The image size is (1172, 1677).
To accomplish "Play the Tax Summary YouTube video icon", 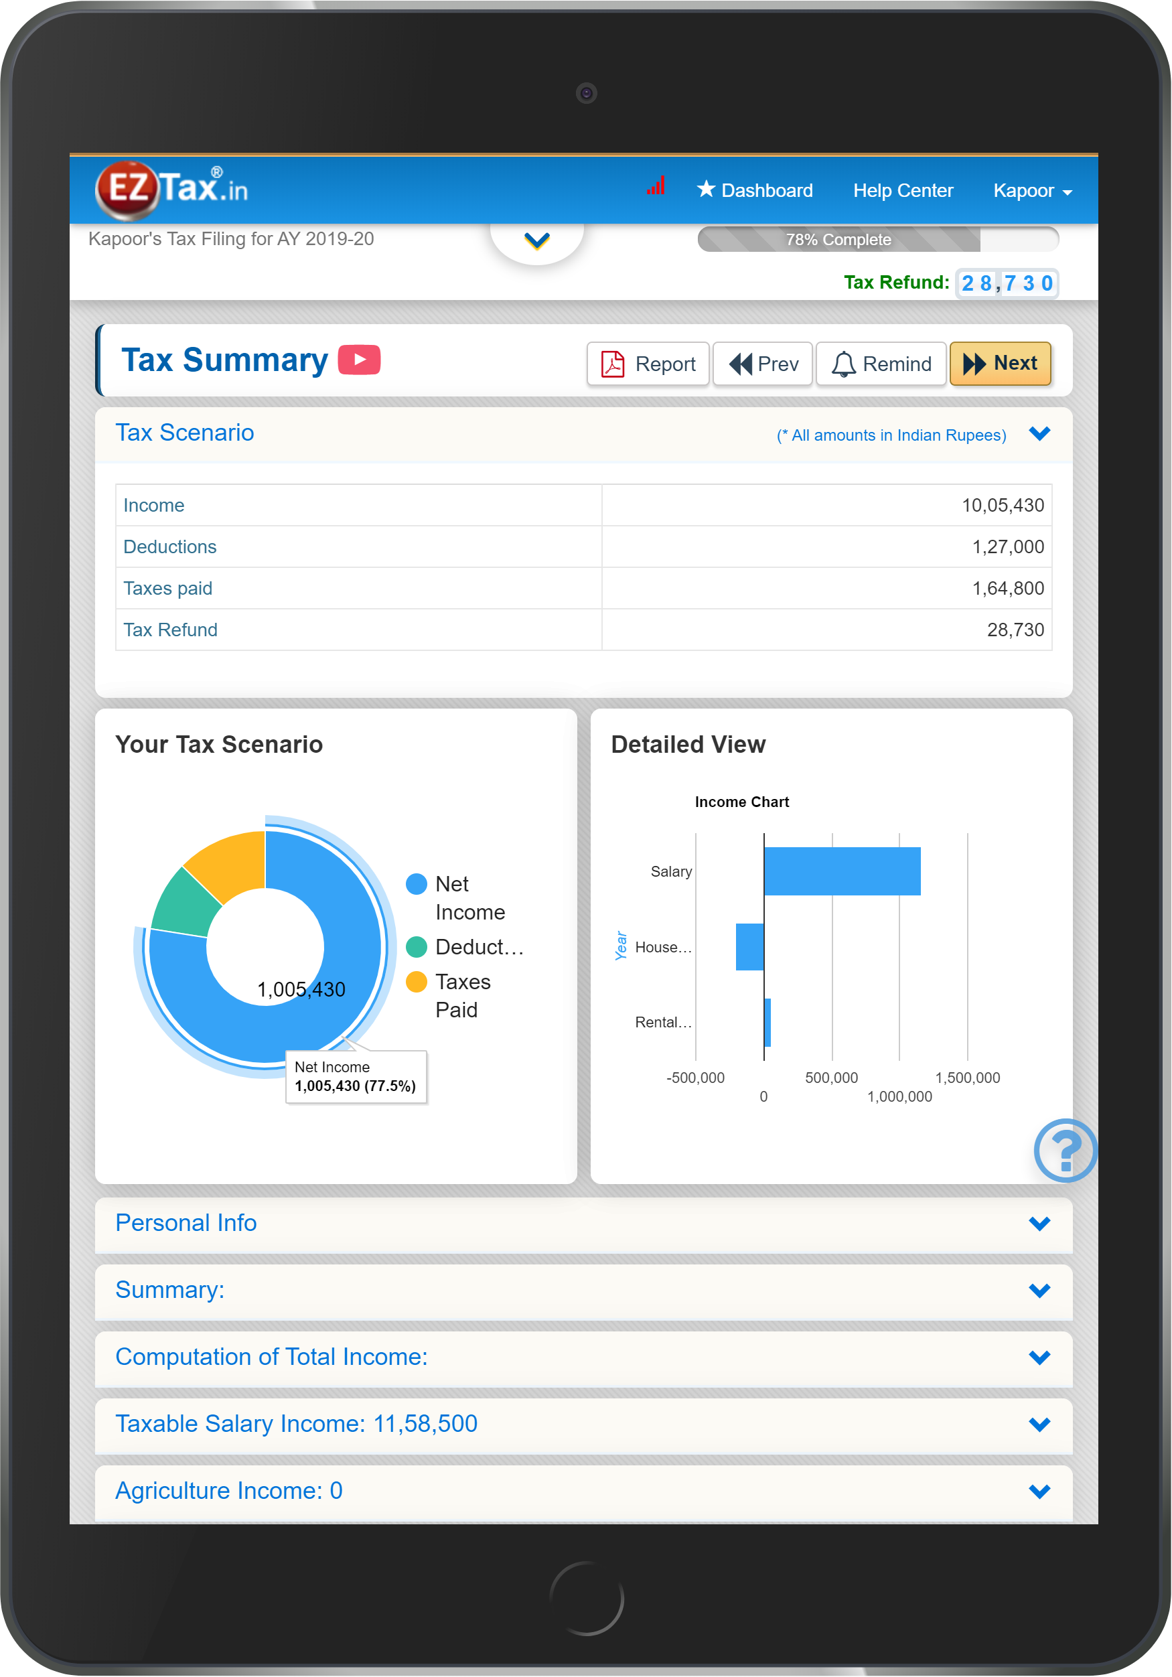I will pyautogui.click(x=359, y=360).
